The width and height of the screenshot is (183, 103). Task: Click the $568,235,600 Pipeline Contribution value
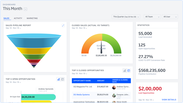pos(152,70)
